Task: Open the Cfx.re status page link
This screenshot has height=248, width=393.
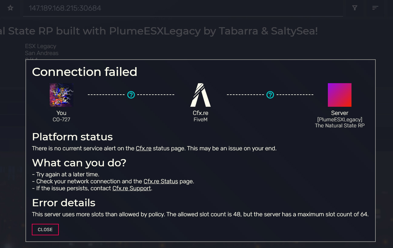Action: (x=143, y=148)
